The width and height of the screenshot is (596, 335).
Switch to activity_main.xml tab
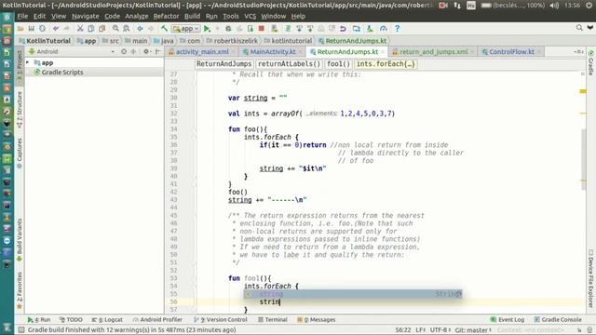coord(202,52)
